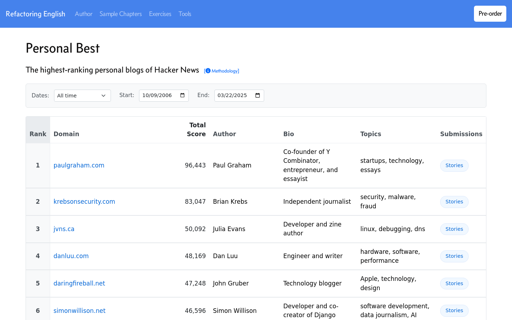Click the Methodology info icon
512x320 pixels.
(208, 71)
